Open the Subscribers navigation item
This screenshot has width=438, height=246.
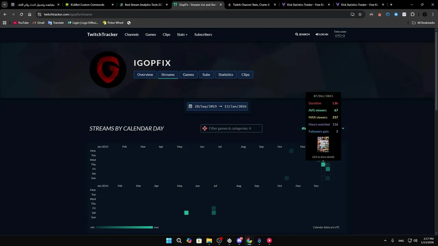pyautogui.click(x=203, y=35)
